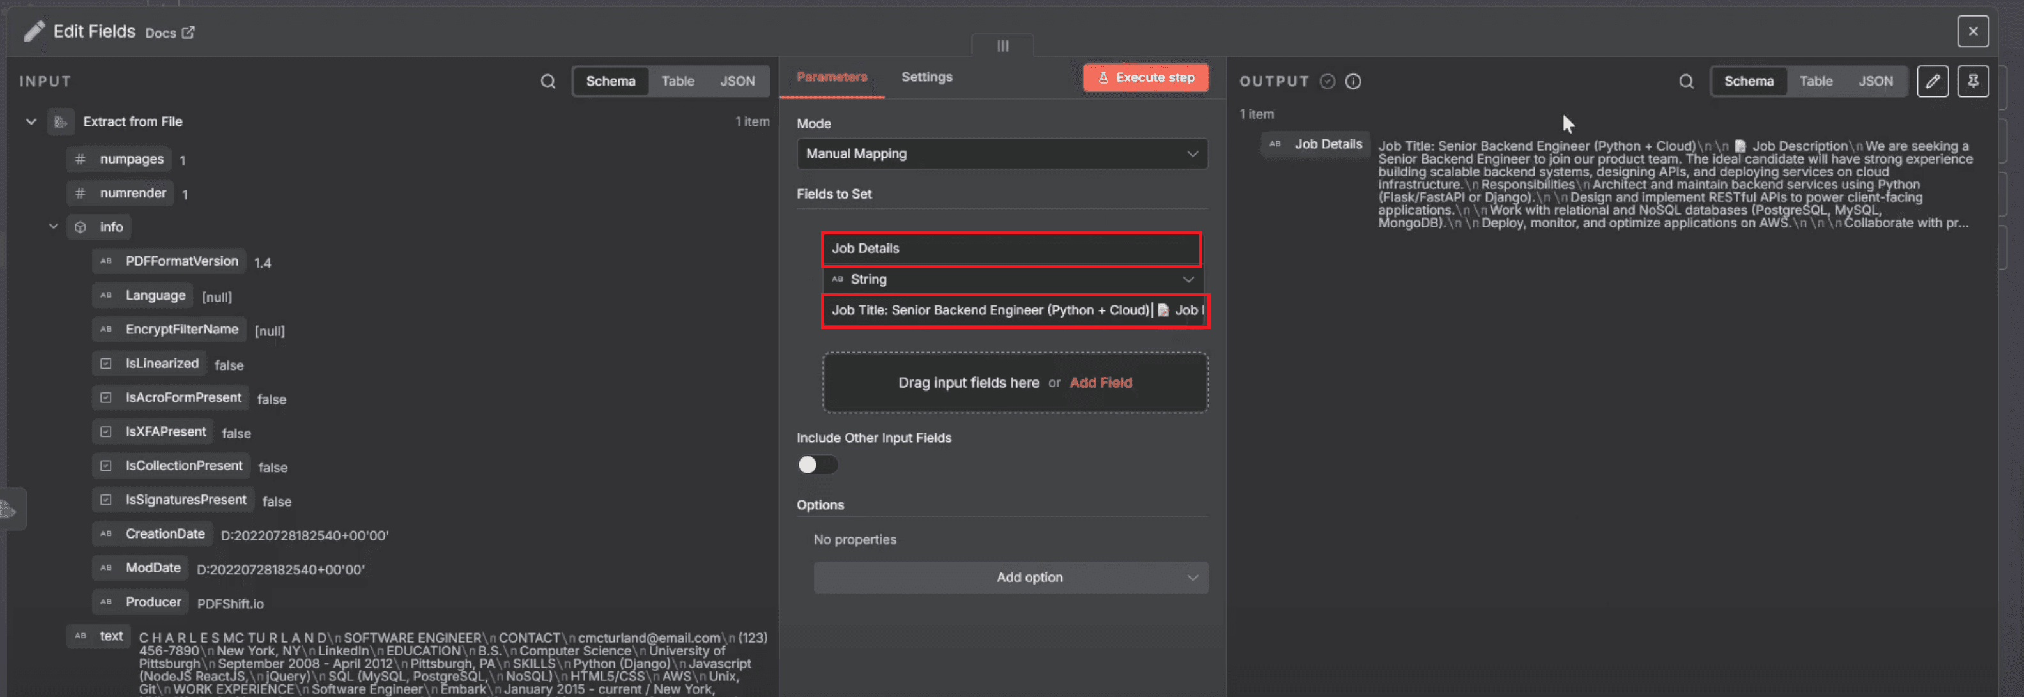Screen dimensions: 2024x697
Task: Click the output success checkmark icon
Action: pos(1327,81)
